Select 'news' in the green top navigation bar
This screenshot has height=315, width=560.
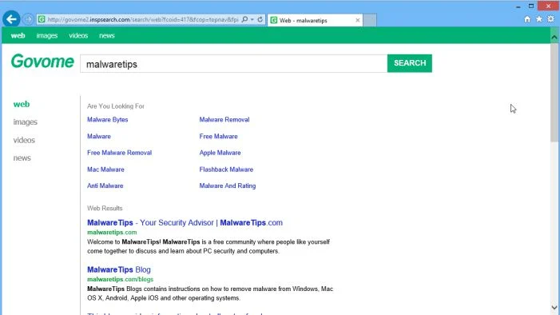click(107, 36)
